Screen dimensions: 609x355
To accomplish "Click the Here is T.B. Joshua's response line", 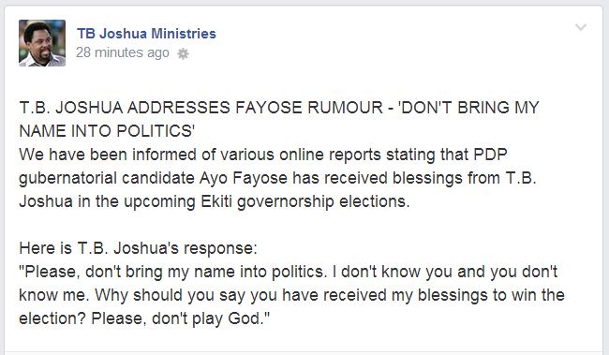I will 138,248.
